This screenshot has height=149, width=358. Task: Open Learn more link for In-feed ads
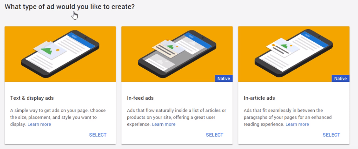[x=164, y=124]
